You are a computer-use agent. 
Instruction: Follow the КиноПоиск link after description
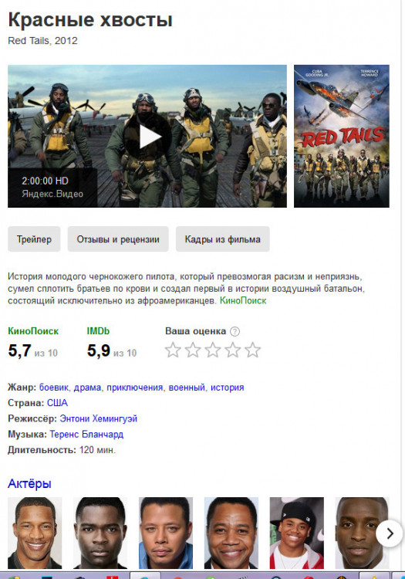(x=243, y=300)
